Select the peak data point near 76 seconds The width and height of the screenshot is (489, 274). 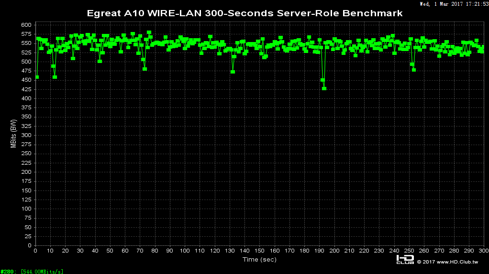[149, 32]
